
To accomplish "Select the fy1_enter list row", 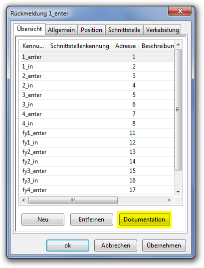I will coord(97,133).
